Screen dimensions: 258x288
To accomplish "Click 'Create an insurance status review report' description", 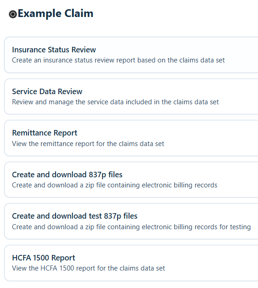I will coord(118,60).
